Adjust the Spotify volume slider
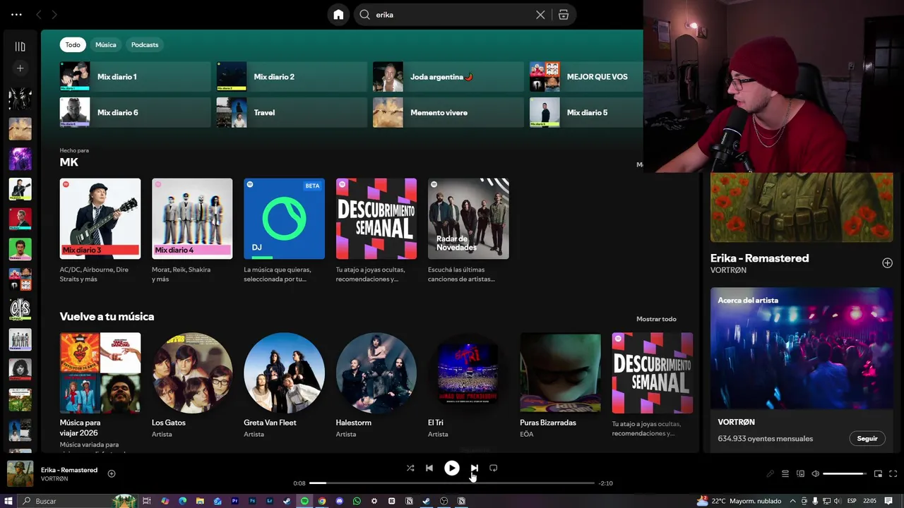904x508 pixels. point(845,473)
